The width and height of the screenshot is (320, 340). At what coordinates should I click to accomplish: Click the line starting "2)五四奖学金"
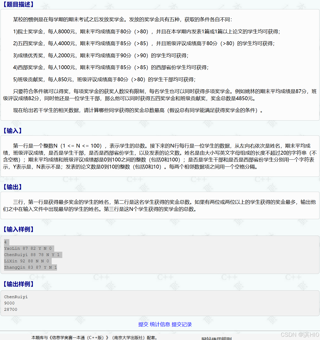point(144,43)
